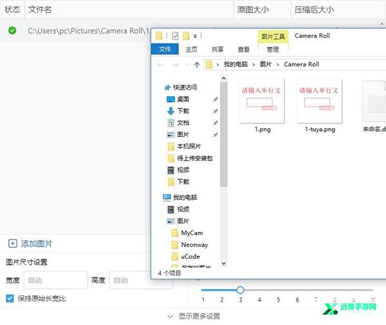This screenshot has height=325, width=386.
Task: Click the properties checkmark icon in Explorer title bar
Action: pyautogui.click(x=175, y=36)
